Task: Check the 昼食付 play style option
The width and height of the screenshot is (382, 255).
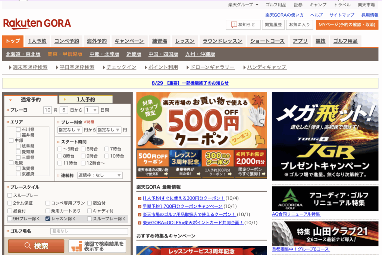Action: click(x=10, y=211)
